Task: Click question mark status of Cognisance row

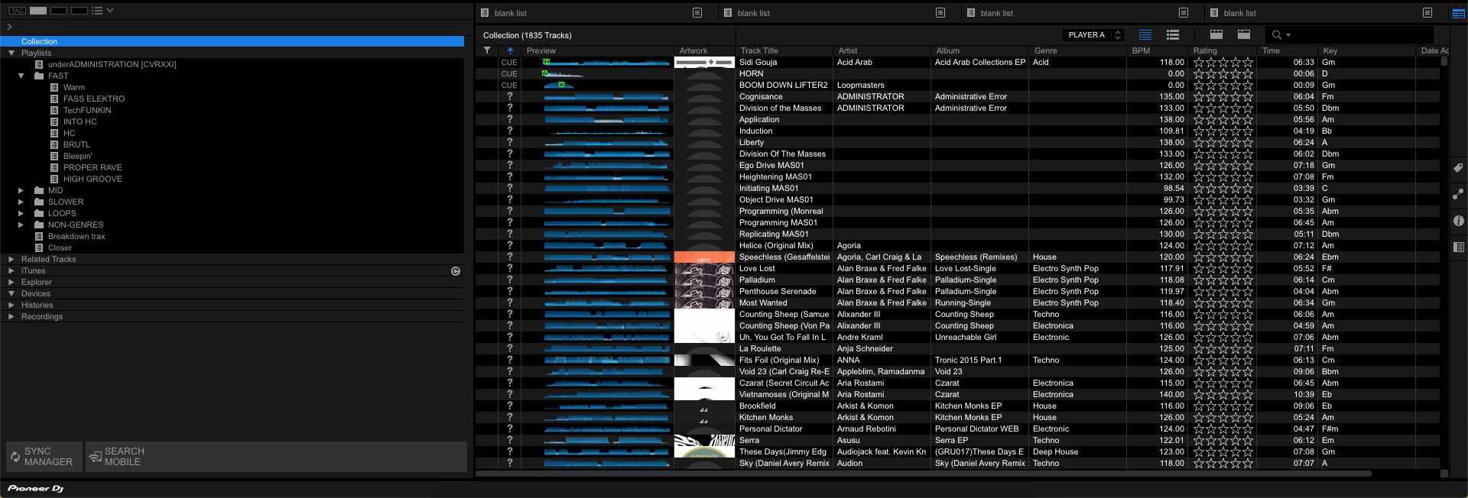Action: click(509, 97)
